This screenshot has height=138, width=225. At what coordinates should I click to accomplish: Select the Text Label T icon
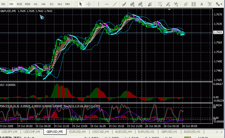click(x=210, y=4)
